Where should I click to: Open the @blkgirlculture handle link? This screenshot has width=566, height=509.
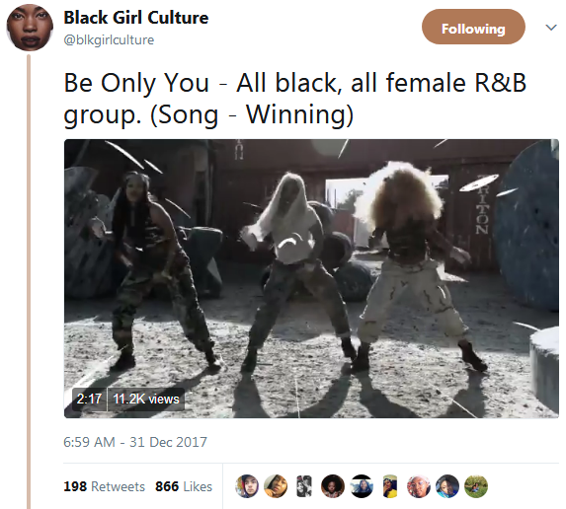[x=109, y=39]
